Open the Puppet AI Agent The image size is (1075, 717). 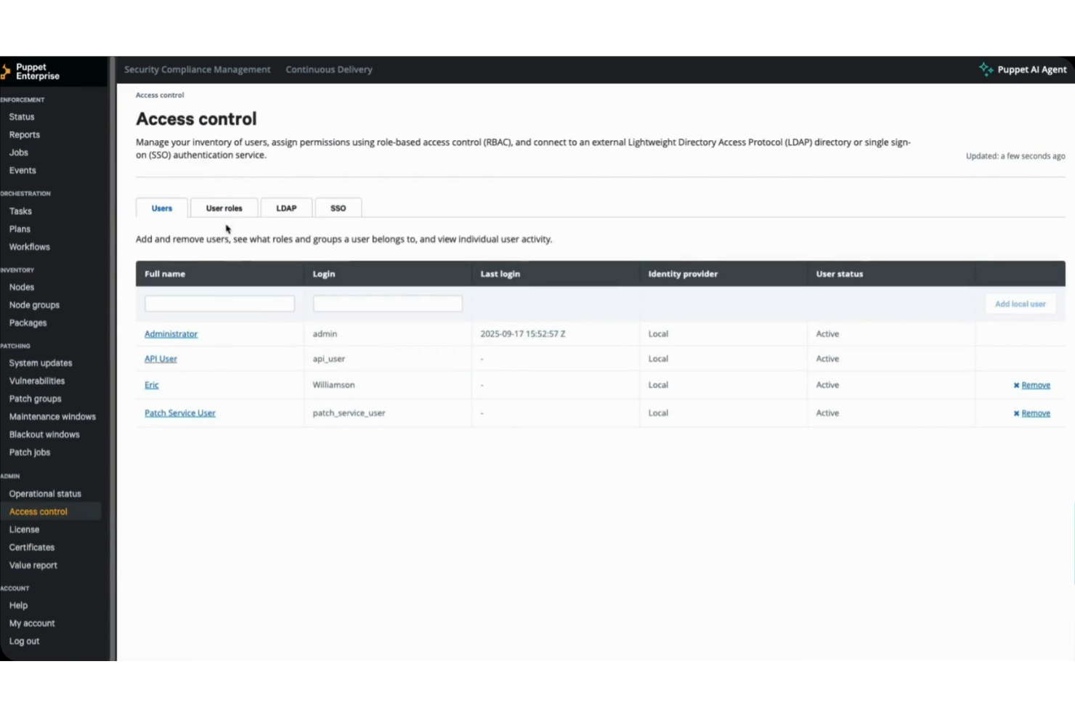pyautogui.click(x=1023, y=69)
